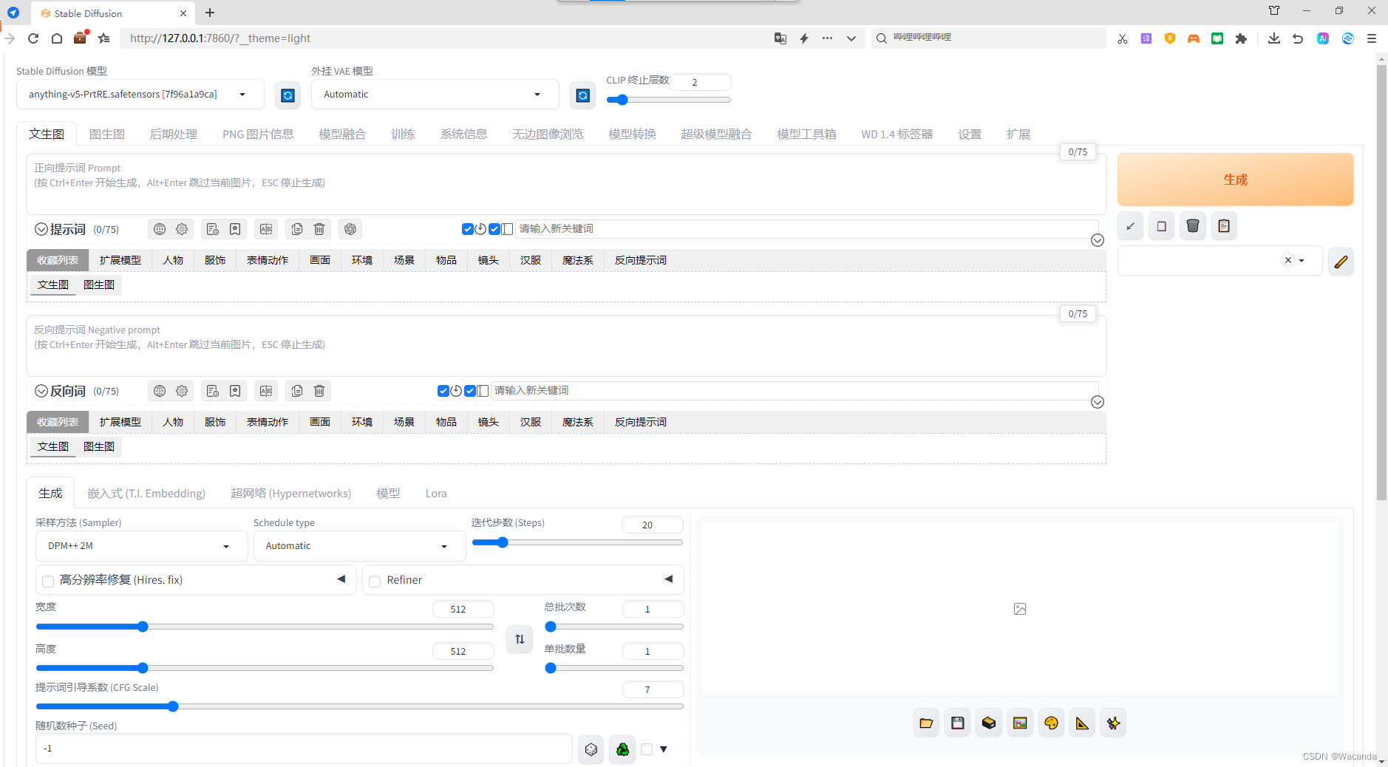Click the orange 生成 button

point(1235,180)
